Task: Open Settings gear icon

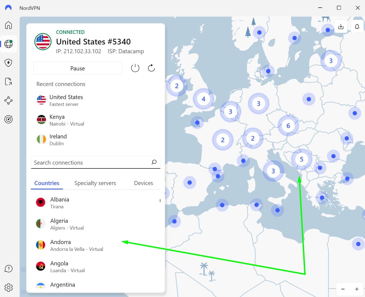Action: pyautogui.click(x=8, y=287)
